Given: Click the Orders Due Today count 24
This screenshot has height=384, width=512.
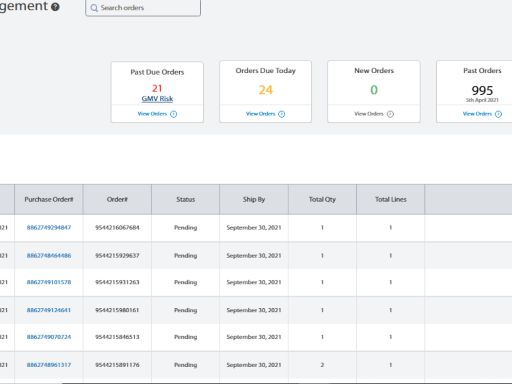Looking at the screenshot, I should point(265,90).
